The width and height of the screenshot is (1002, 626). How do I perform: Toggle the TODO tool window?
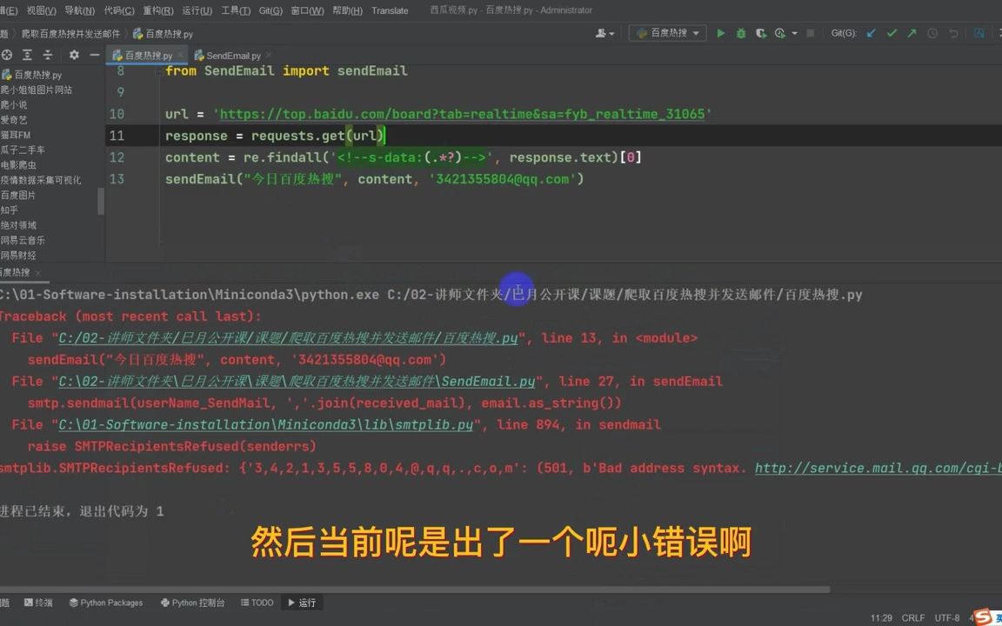(257, 603)
